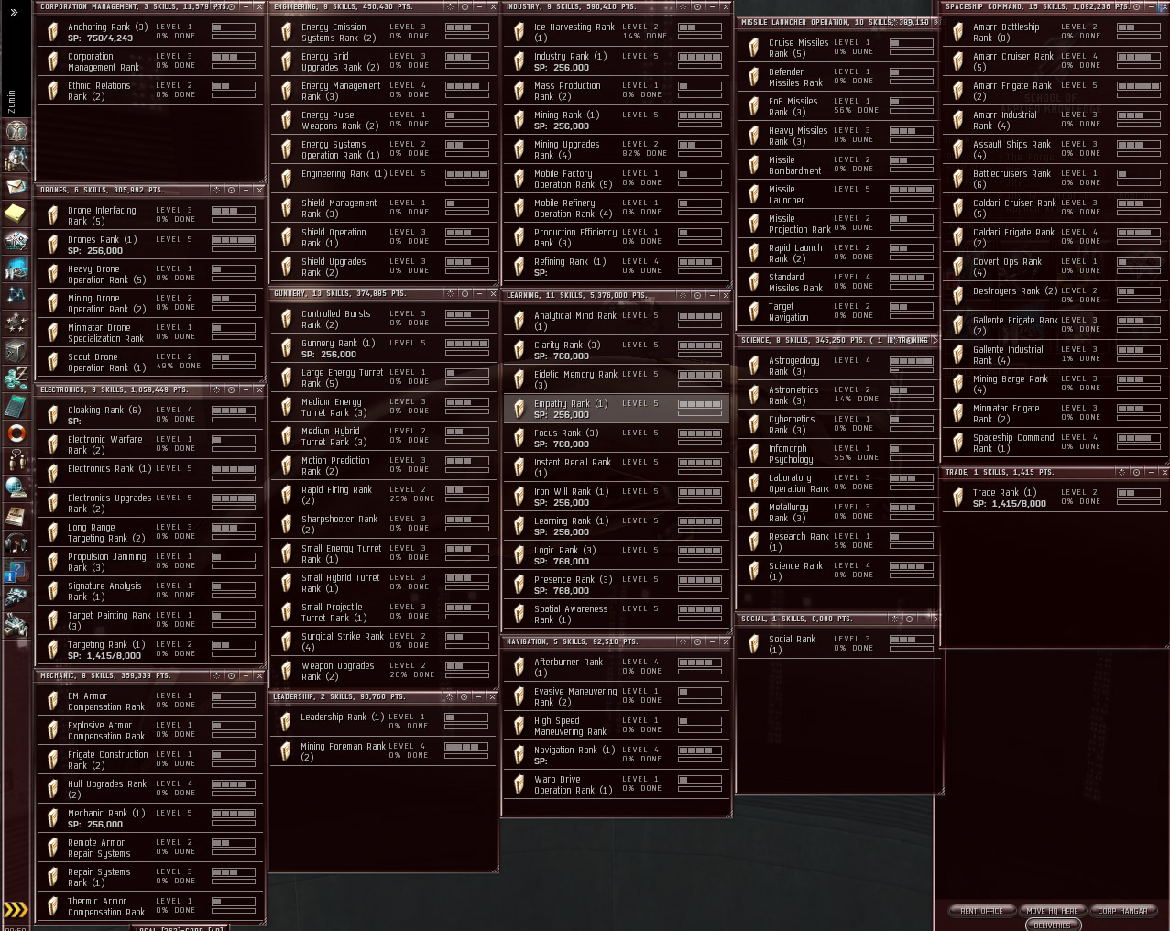Open the globe browser icon
The image size is (1170, 931).
[16, 488]
